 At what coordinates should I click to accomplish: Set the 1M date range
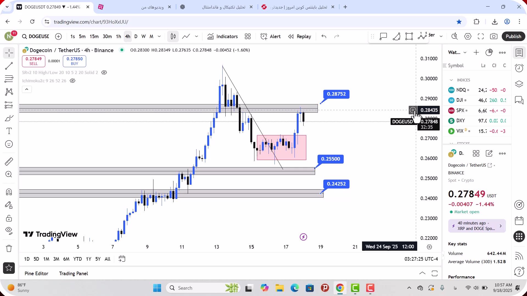pyautogui.click(x=46, y=259)
